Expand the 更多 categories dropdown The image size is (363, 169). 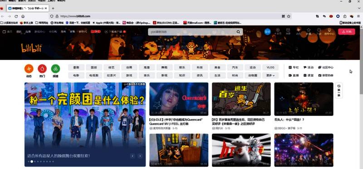pos(270,75)
